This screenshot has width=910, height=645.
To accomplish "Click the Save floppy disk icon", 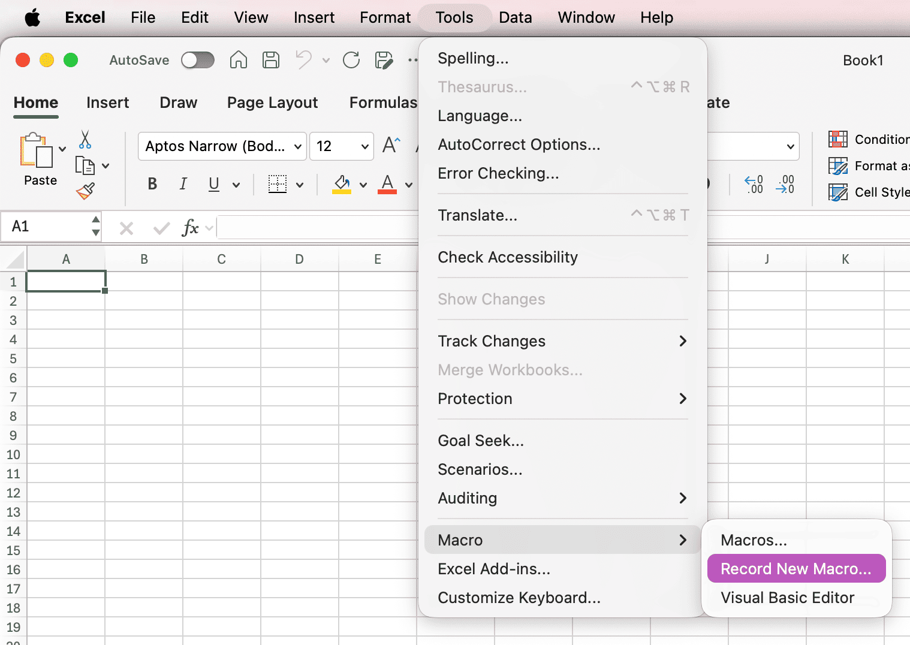I will 271,60.
